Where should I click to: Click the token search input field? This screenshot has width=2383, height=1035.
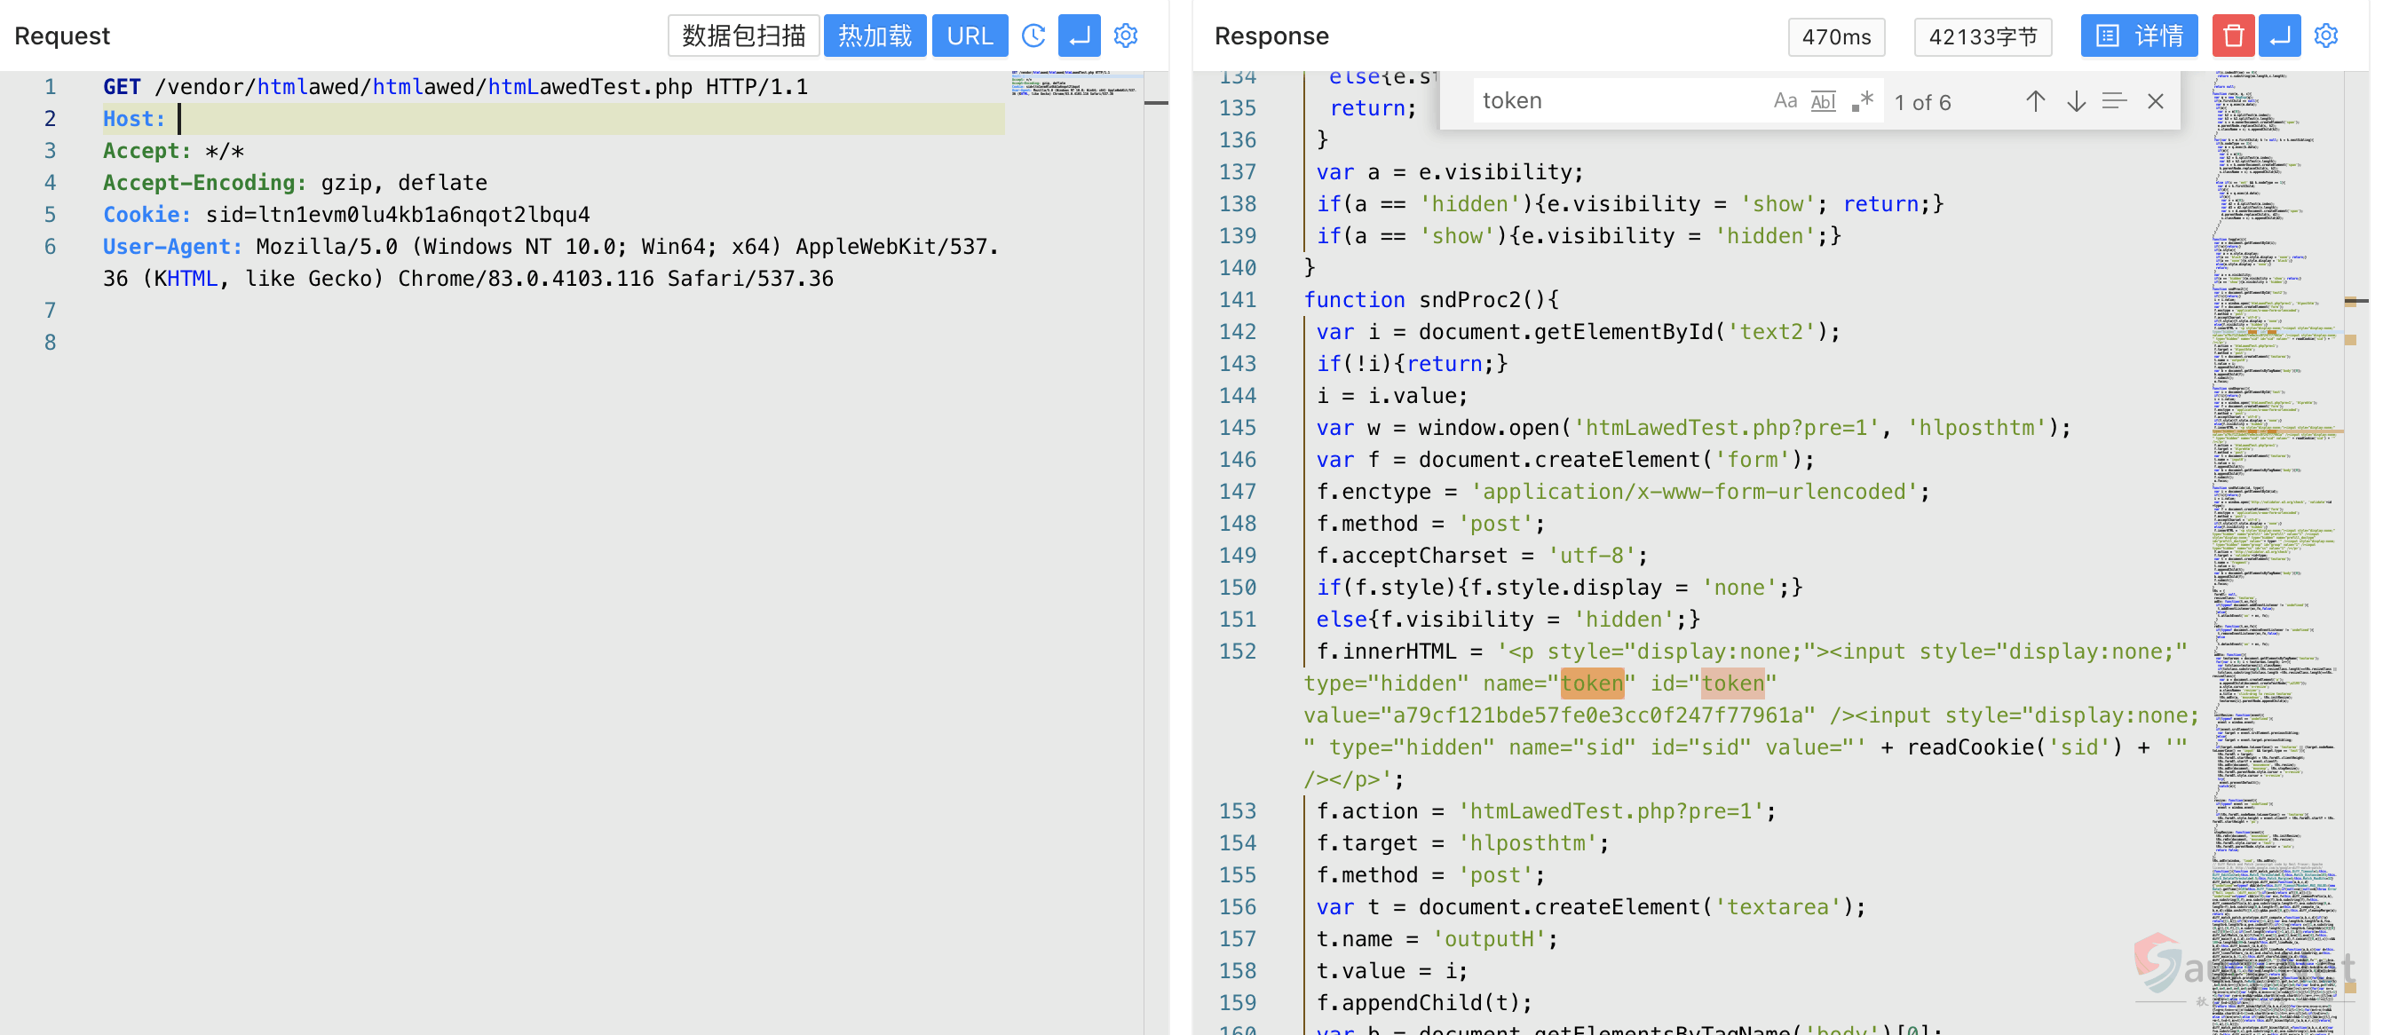1619,101
